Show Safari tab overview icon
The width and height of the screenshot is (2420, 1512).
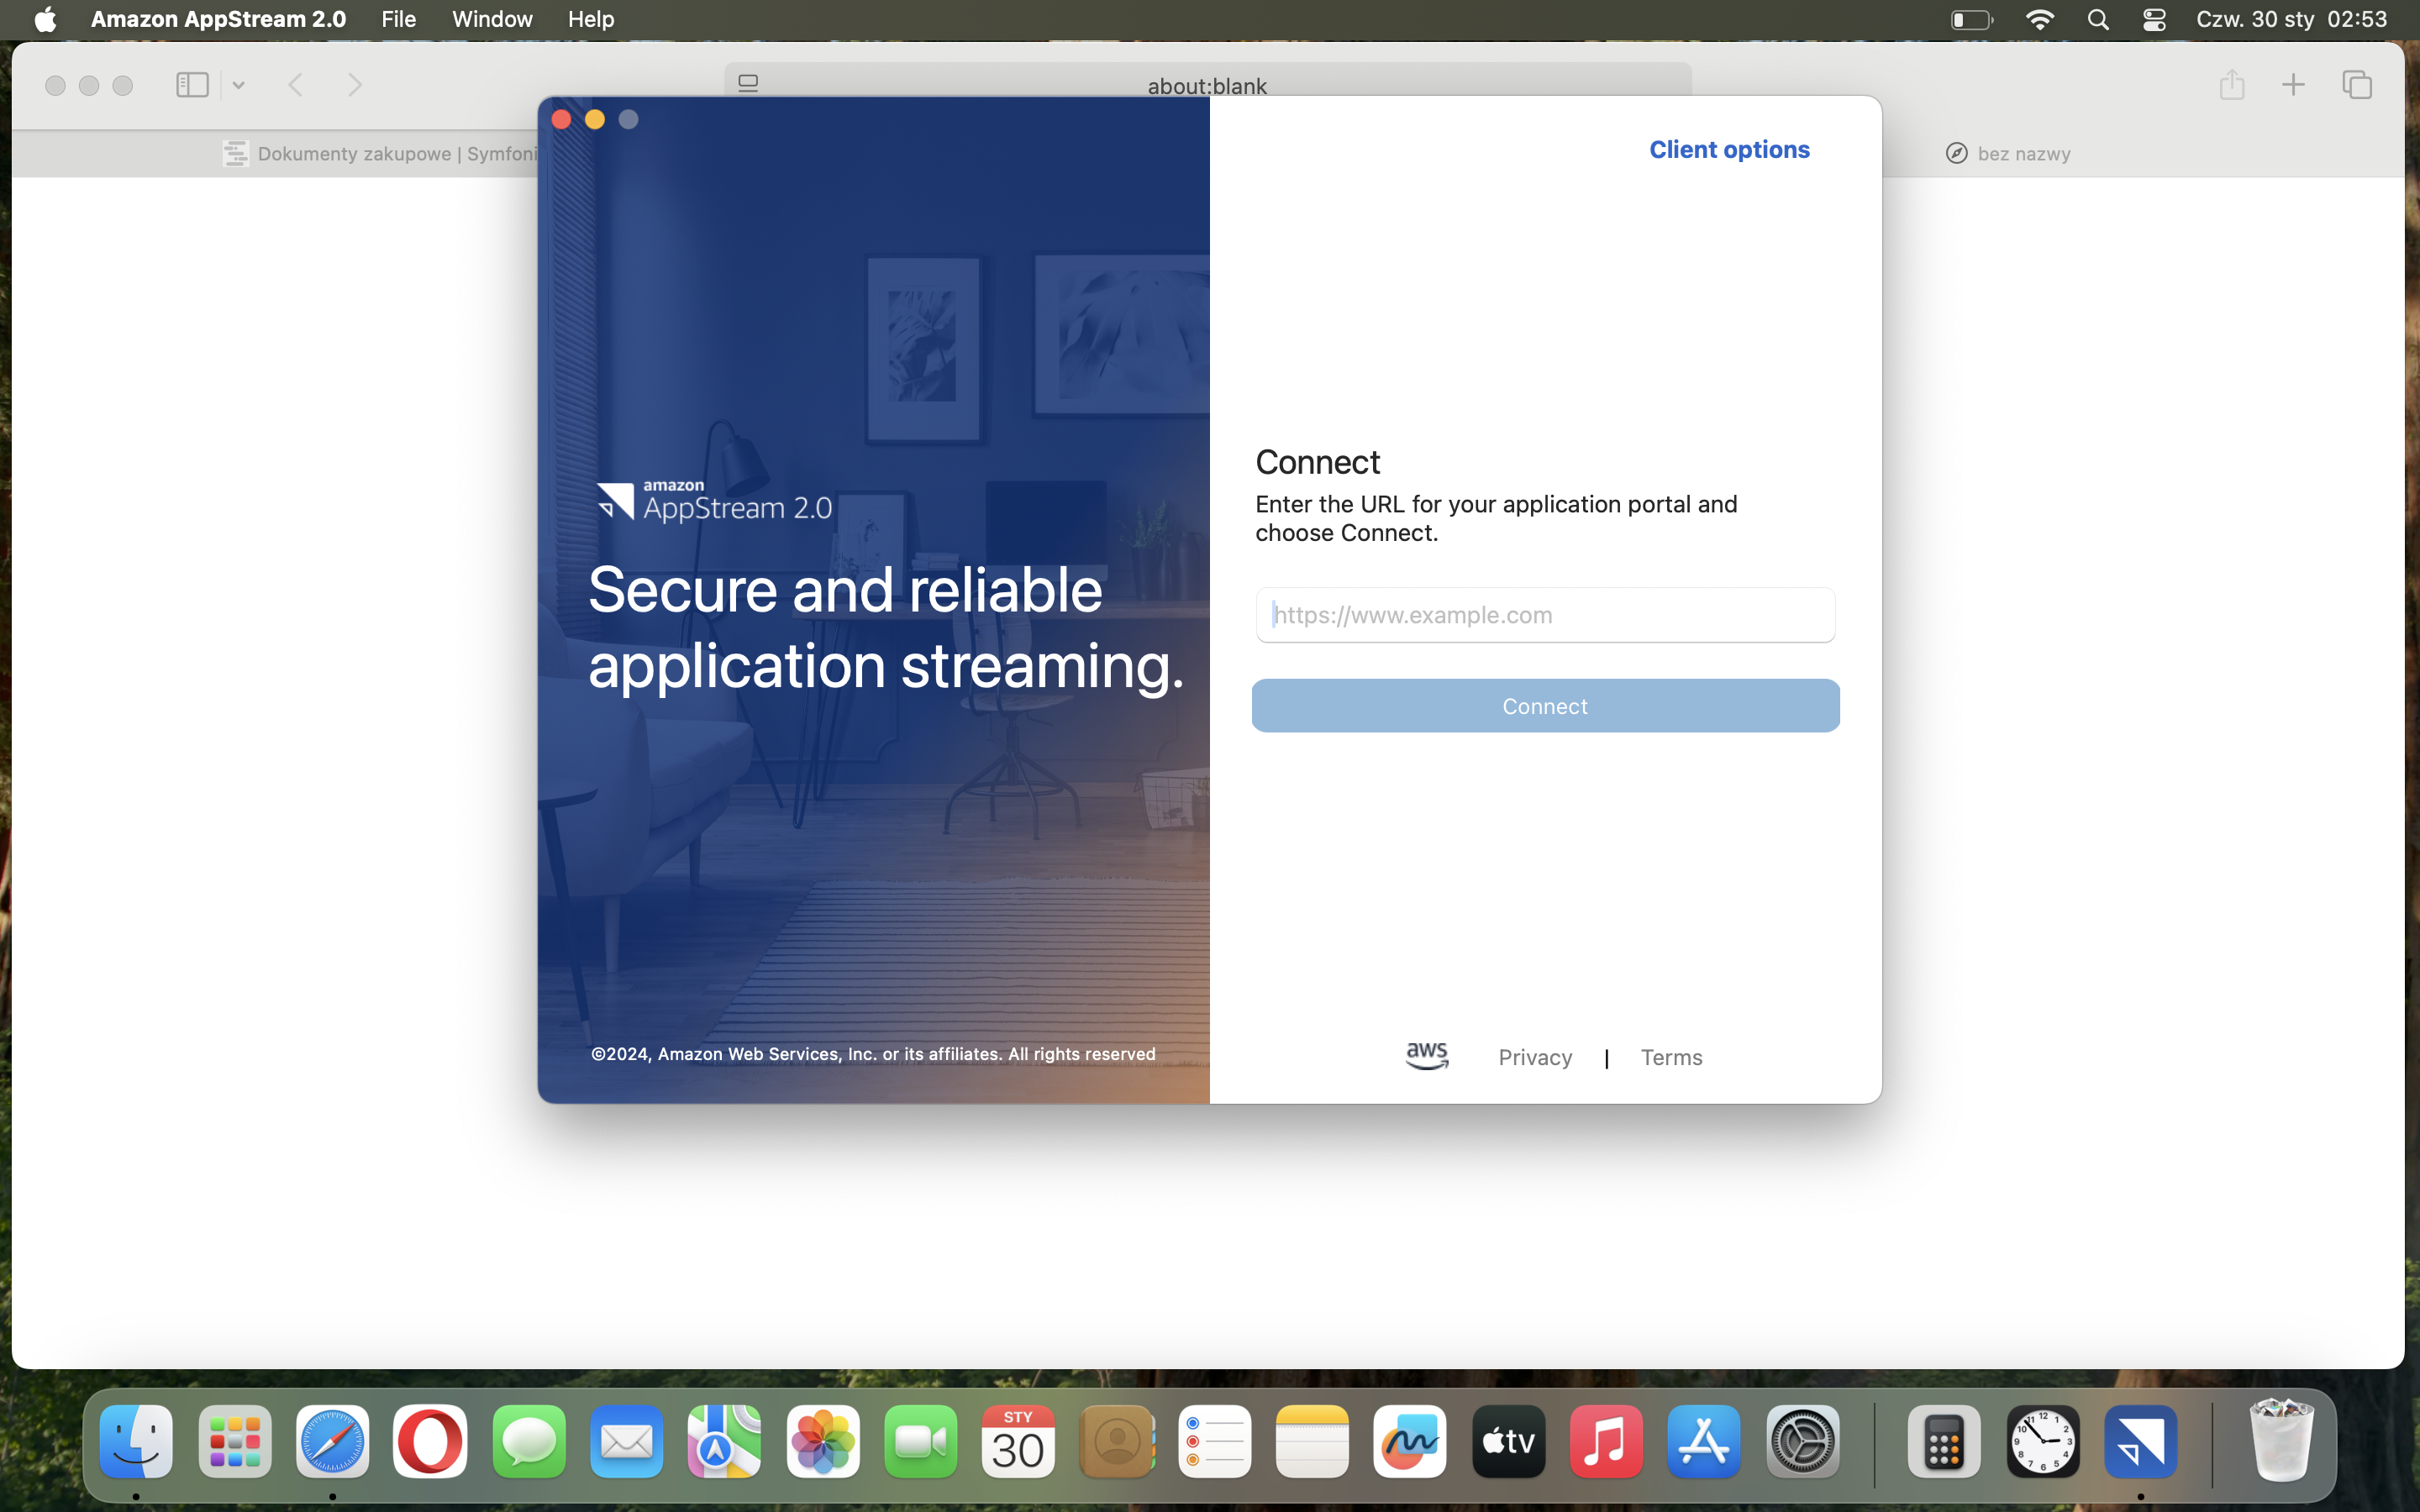pyautogui.click(x=2357, y=85)
